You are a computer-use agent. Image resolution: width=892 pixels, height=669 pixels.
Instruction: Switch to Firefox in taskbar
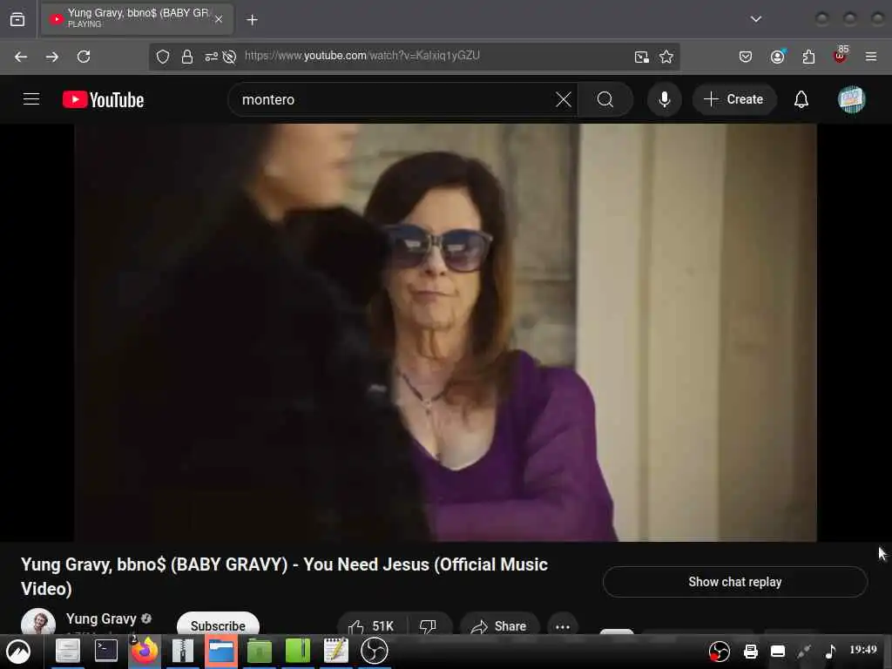(x=145, y=651)
